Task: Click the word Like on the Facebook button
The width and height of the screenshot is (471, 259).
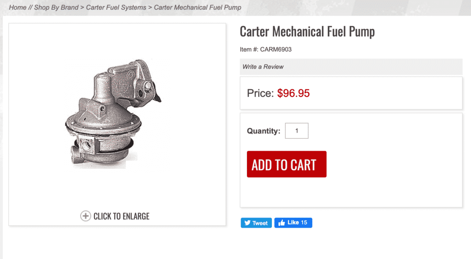Action: 293,223
